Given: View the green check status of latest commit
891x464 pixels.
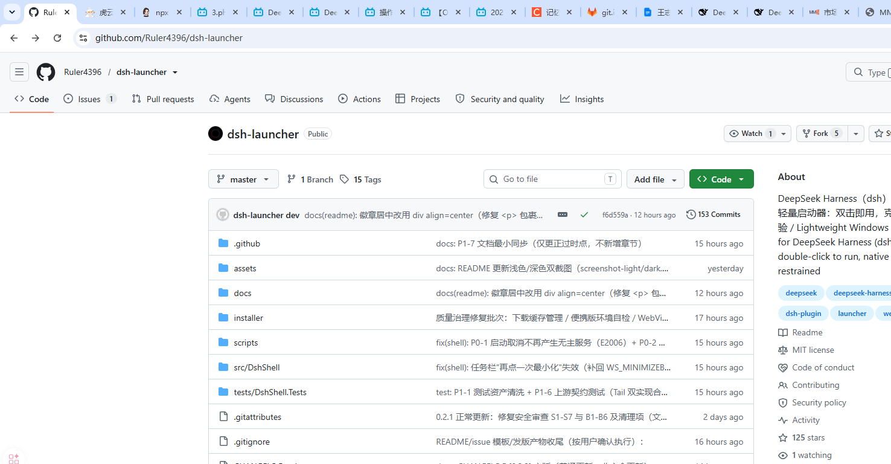Looking at the screenshot, I should [584, 214].
